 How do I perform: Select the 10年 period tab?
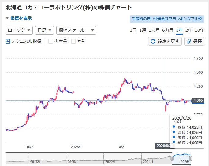coord(200,30)
